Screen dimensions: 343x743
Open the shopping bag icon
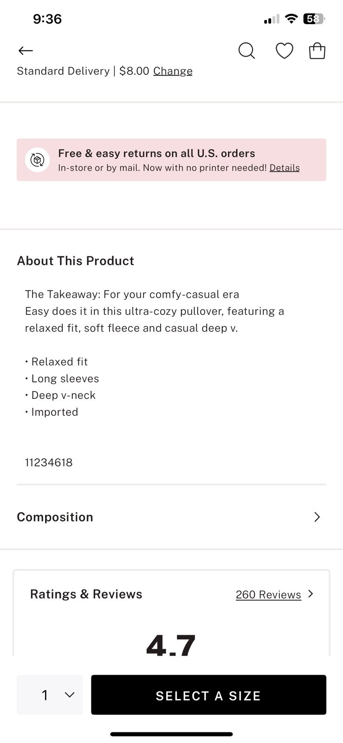[317, 51]
